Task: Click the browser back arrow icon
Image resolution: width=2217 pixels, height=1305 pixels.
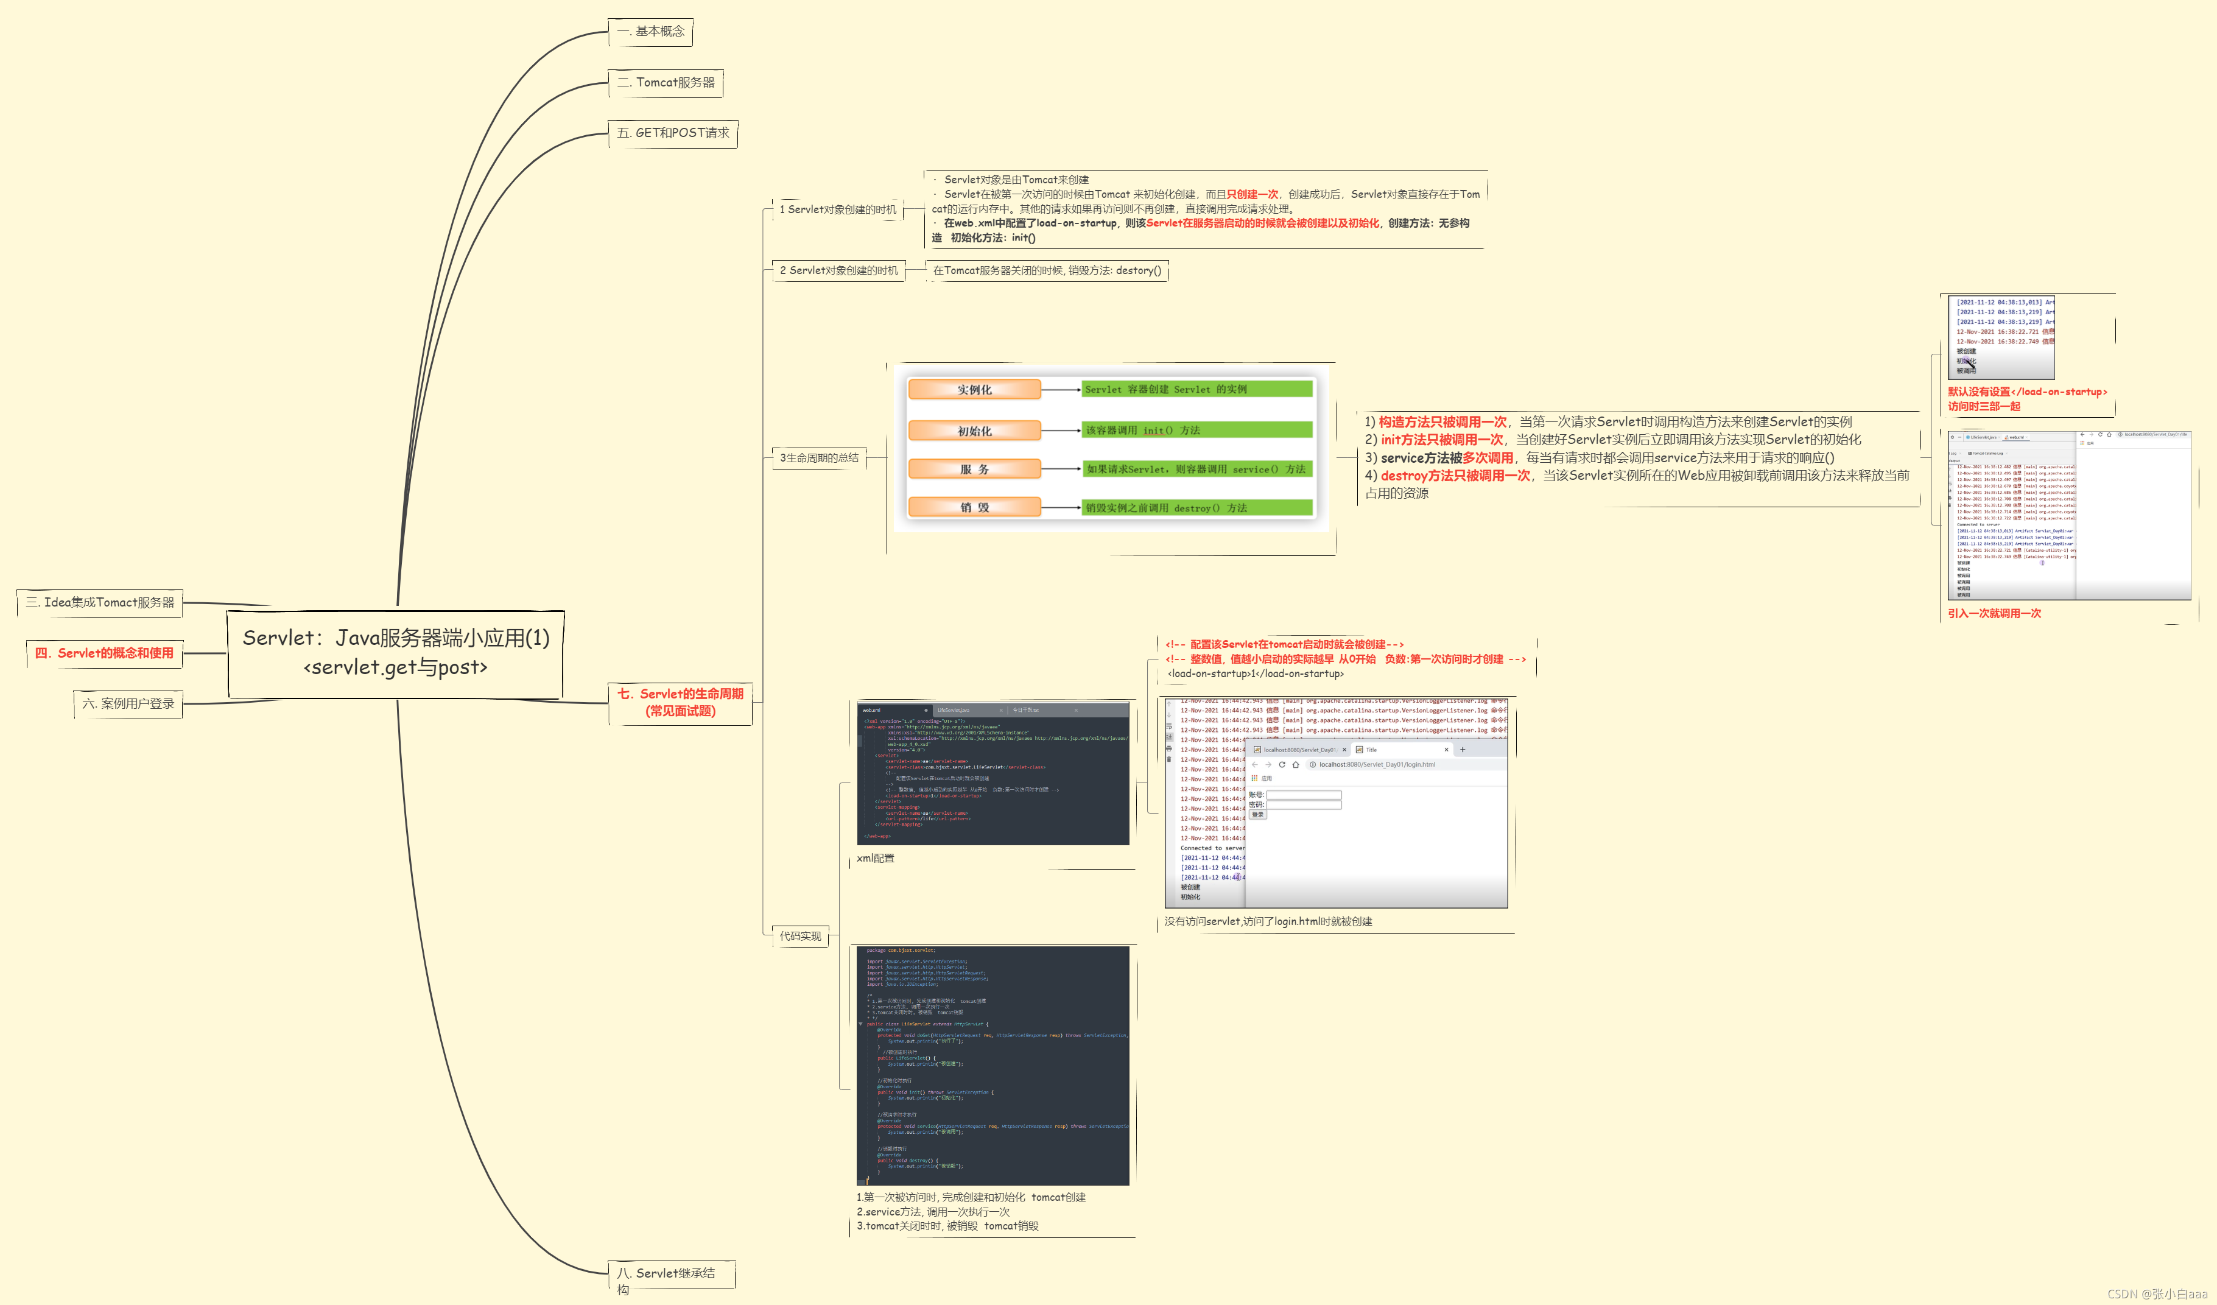Action: (1254, 765)
